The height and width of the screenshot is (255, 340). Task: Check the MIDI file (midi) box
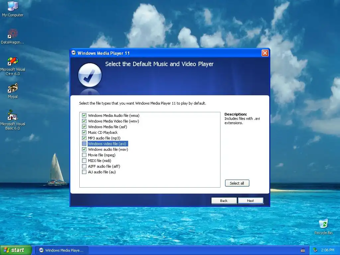[84, 160]
